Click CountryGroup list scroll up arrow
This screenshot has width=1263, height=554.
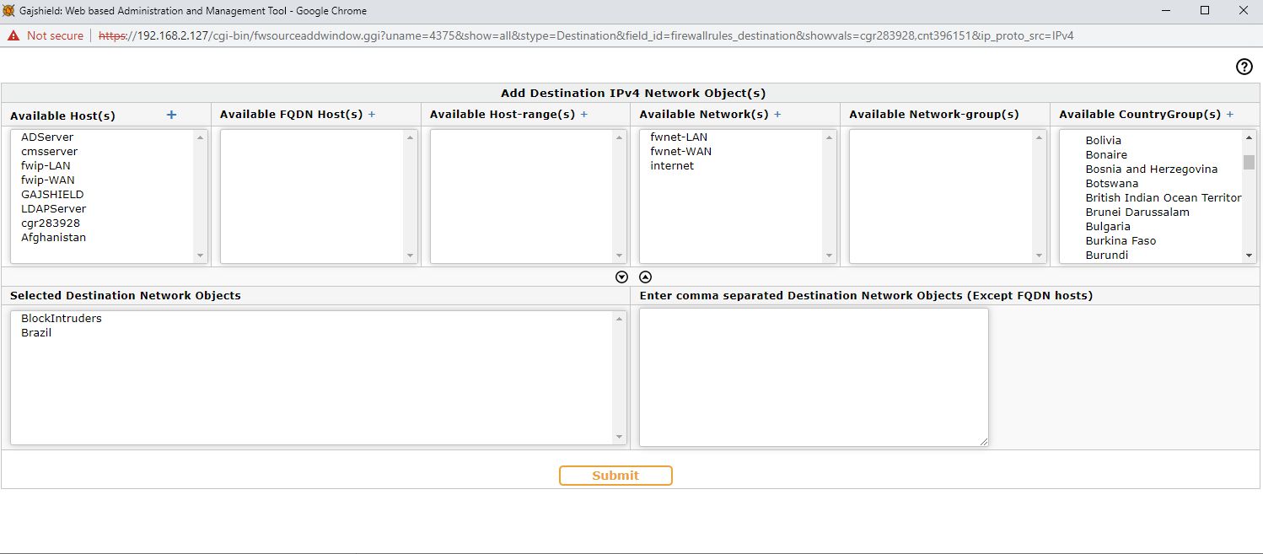point(1249,137)
